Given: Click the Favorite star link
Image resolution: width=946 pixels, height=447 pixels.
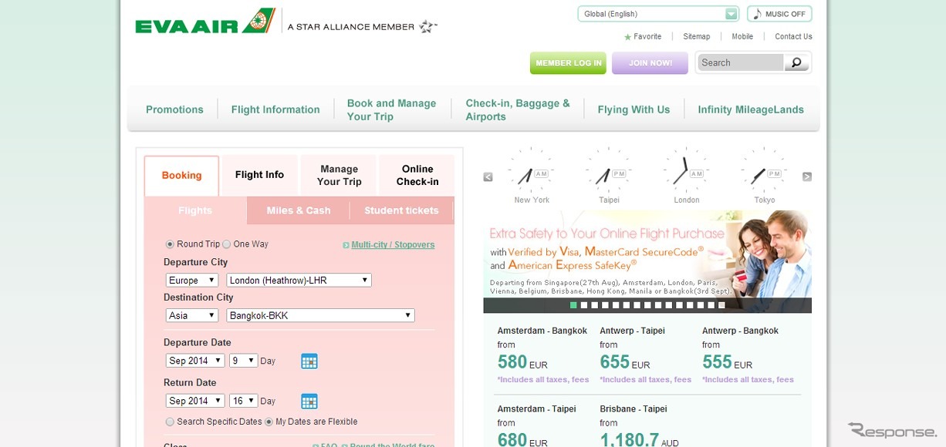Looking at the screenshot, I should 643,36.
